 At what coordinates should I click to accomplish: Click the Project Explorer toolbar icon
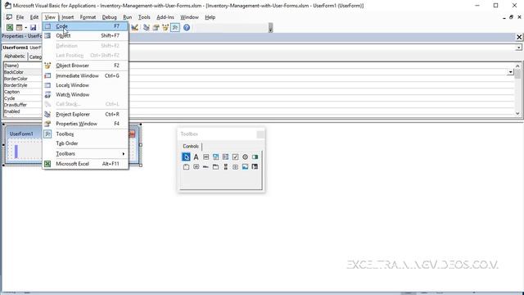(146, 27)
